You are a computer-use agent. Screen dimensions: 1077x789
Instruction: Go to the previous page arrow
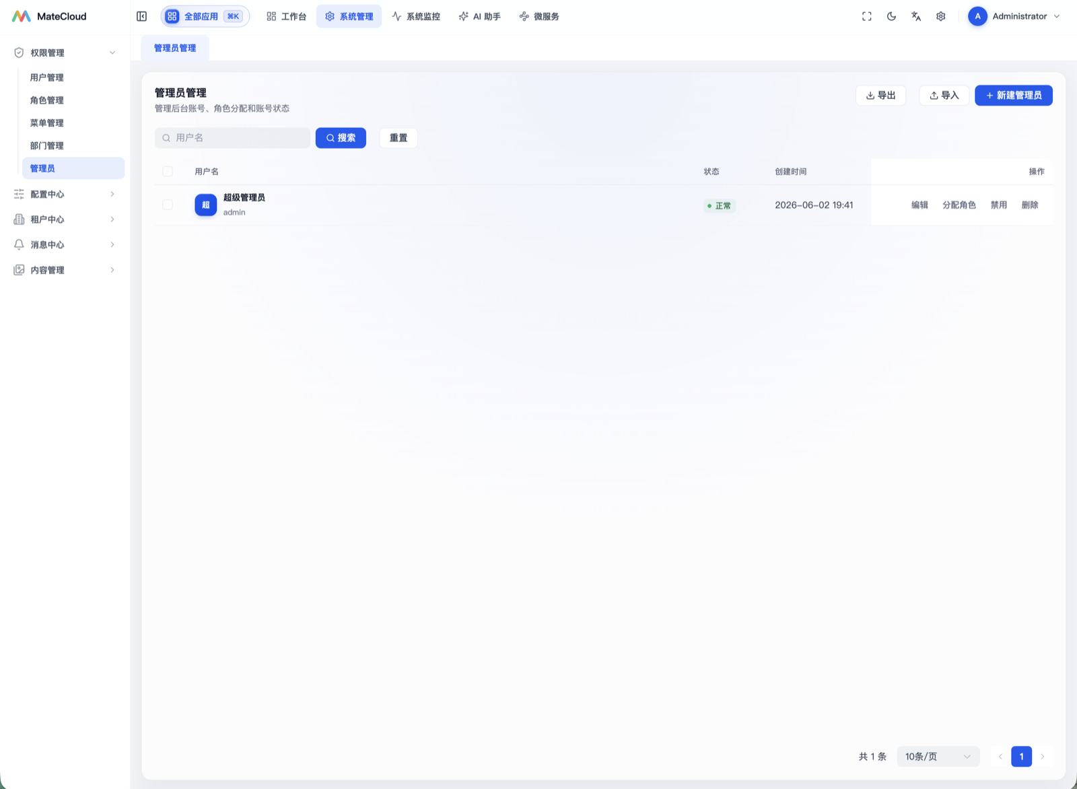1000,757
